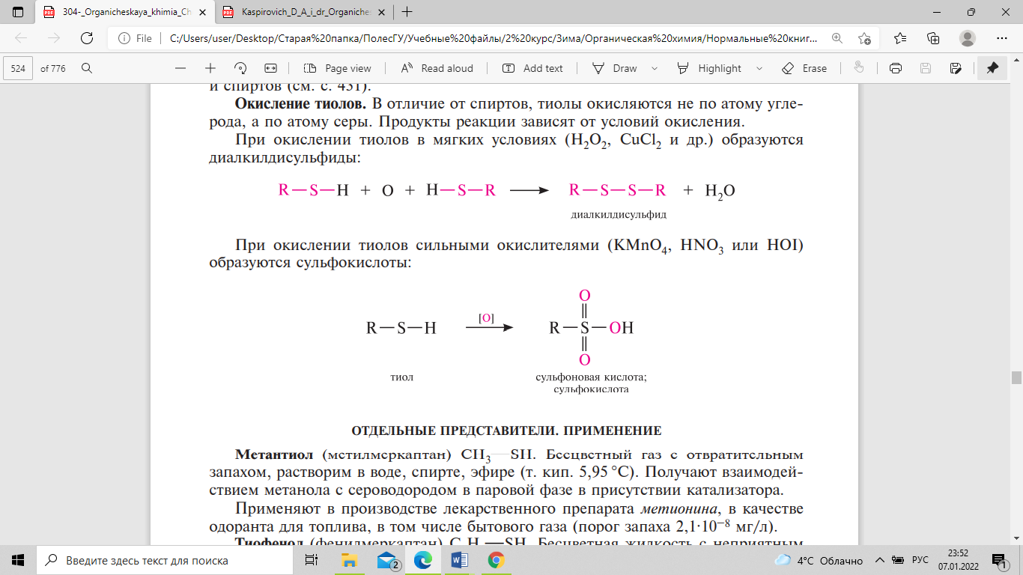This screenshot has height=575, width=1023.
Task: Select the Add text tool
Action: 532,68
